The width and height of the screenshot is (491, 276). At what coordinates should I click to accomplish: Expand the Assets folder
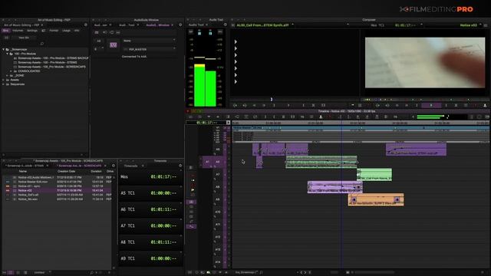point(3,80)
